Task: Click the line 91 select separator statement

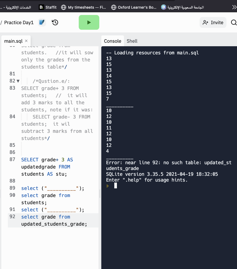Action: [x=53, y=210]
